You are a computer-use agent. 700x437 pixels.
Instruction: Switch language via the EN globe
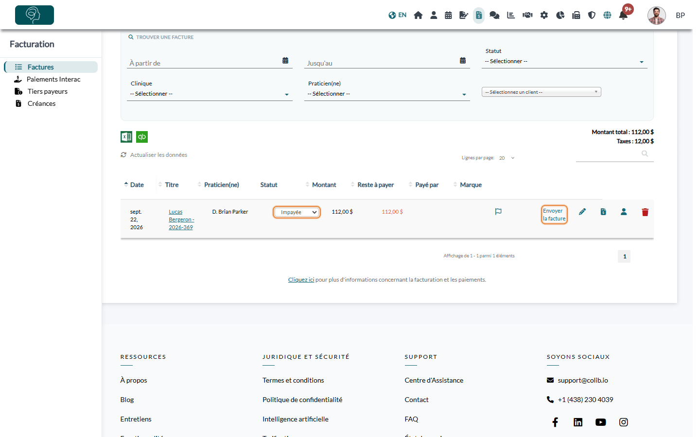tap(397, 15)
